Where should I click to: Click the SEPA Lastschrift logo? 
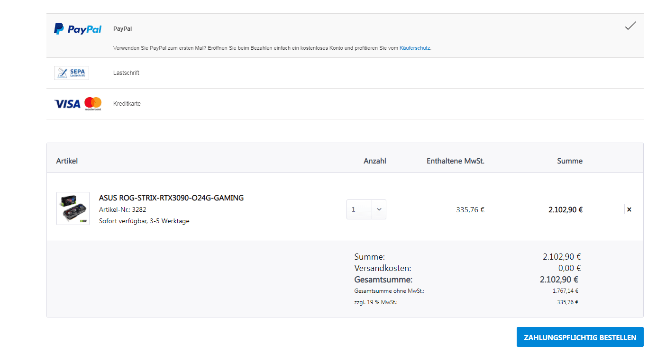click(72, 73)
